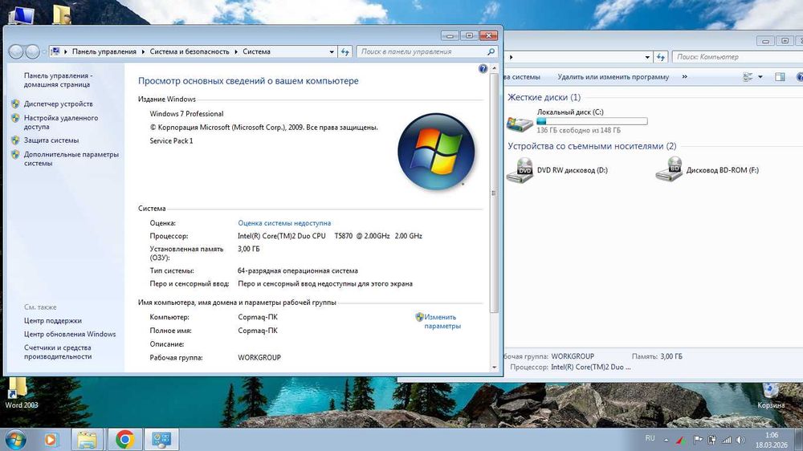Screen dimensions: 803x451
Task: Click the network signal bars tray icon
Action: point(726,440)
